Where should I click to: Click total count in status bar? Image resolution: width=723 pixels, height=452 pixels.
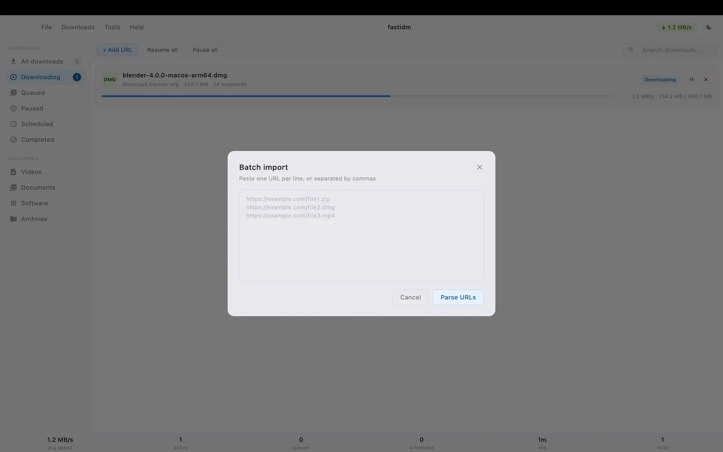click(662, 443)
